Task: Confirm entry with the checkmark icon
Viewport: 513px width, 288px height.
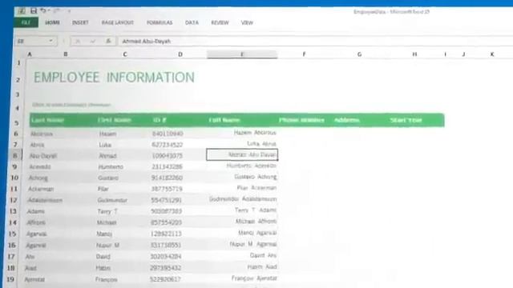Action: click(x=93, y=41)
